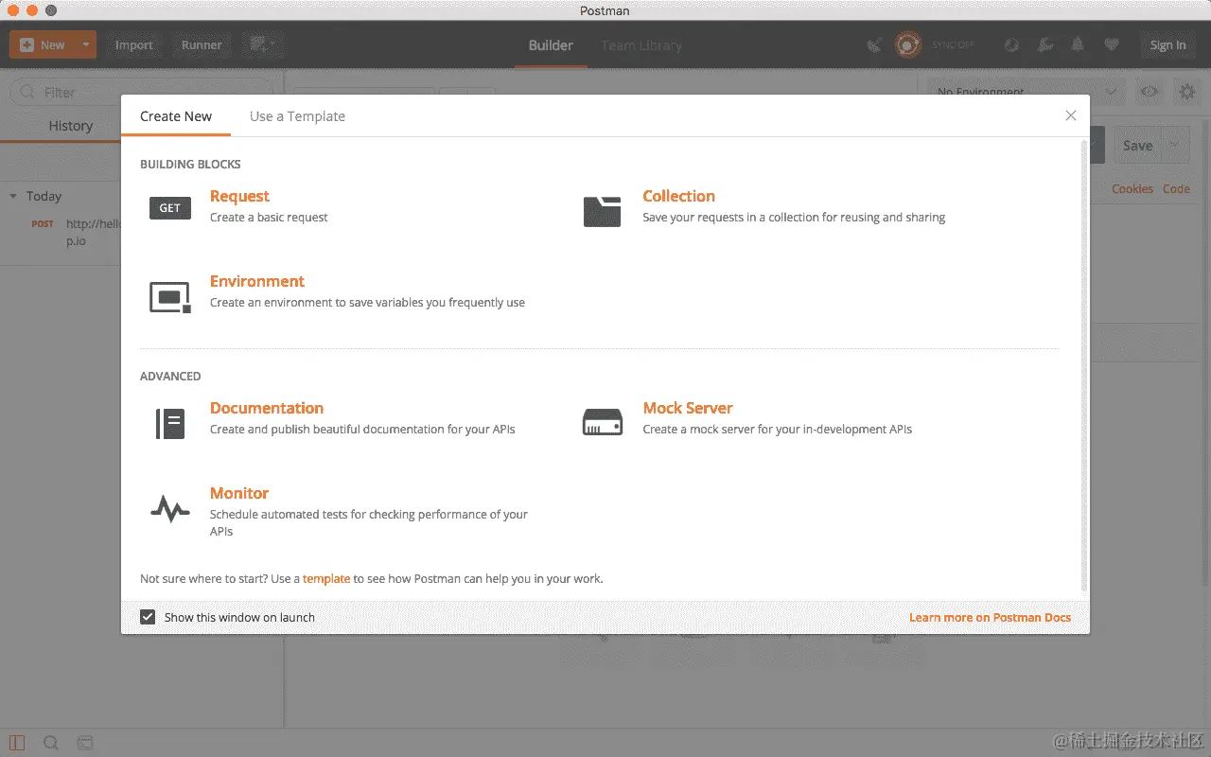1211x757 pixels.
Task: Click the satellite interceptor icon in toolbar
Action: point(874,44)
